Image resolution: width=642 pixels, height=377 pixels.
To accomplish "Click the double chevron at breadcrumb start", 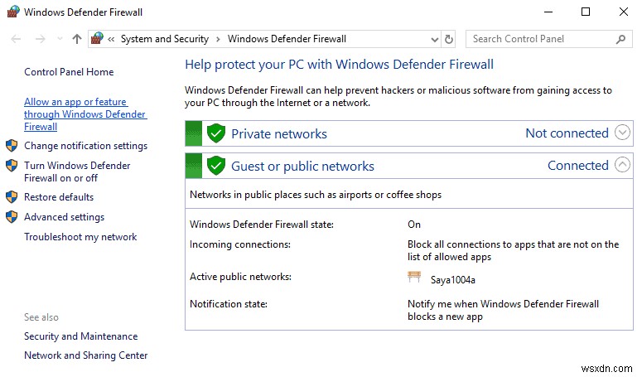I will tap(111, 39).
